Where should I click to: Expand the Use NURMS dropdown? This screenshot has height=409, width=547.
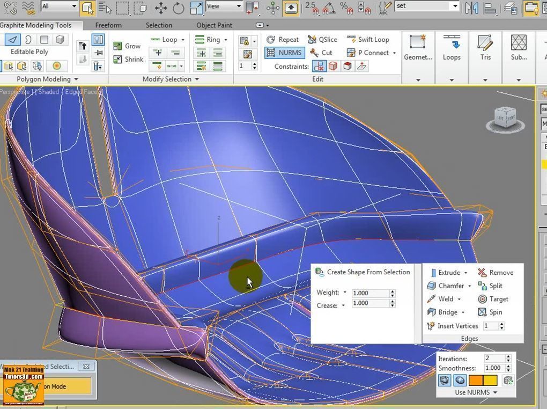[476, 392]
